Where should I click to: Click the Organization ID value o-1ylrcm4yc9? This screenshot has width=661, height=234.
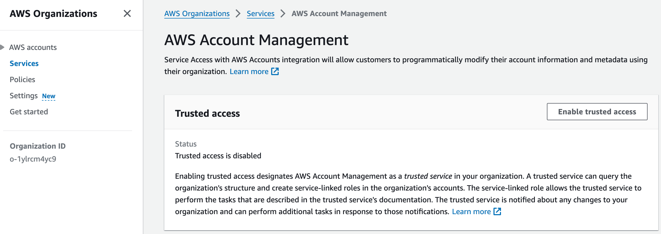[33, 159]
